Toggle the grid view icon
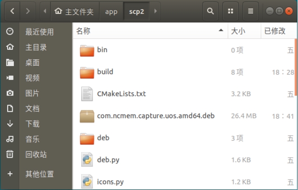This screenshot has height=190, width=298. pyautogui.click(x=231, y=11)
